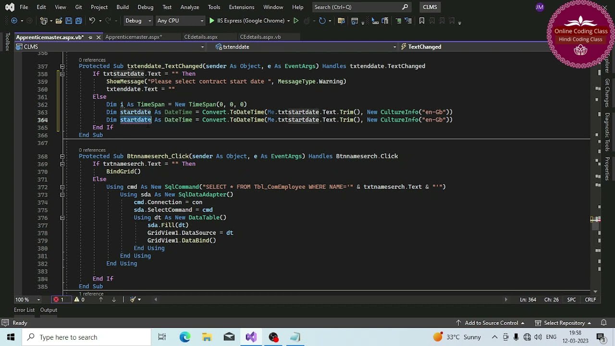
Task: Toggle a bookmark on current line
Action: 421,21
